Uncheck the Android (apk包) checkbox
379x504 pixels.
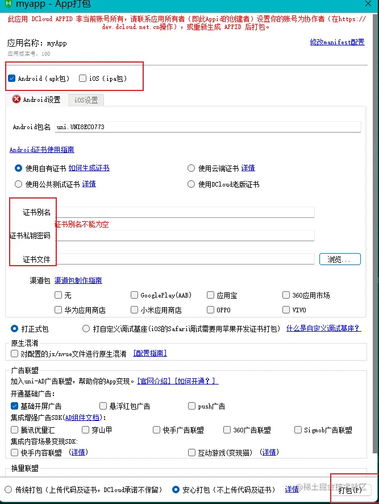[11, 78]
